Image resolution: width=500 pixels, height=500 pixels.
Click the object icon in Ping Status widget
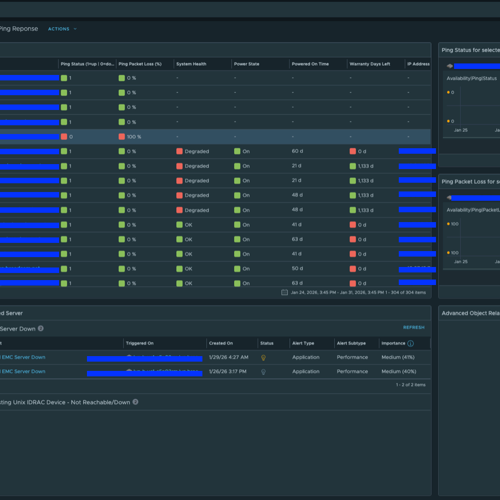[x=450, y=66]
